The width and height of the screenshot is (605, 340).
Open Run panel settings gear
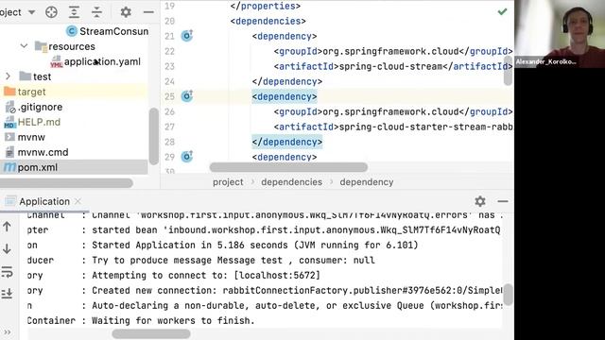[480, 201]
